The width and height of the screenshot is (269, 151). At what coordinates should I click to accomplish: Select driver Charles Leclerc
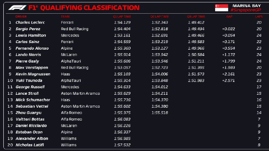(30, 22)
